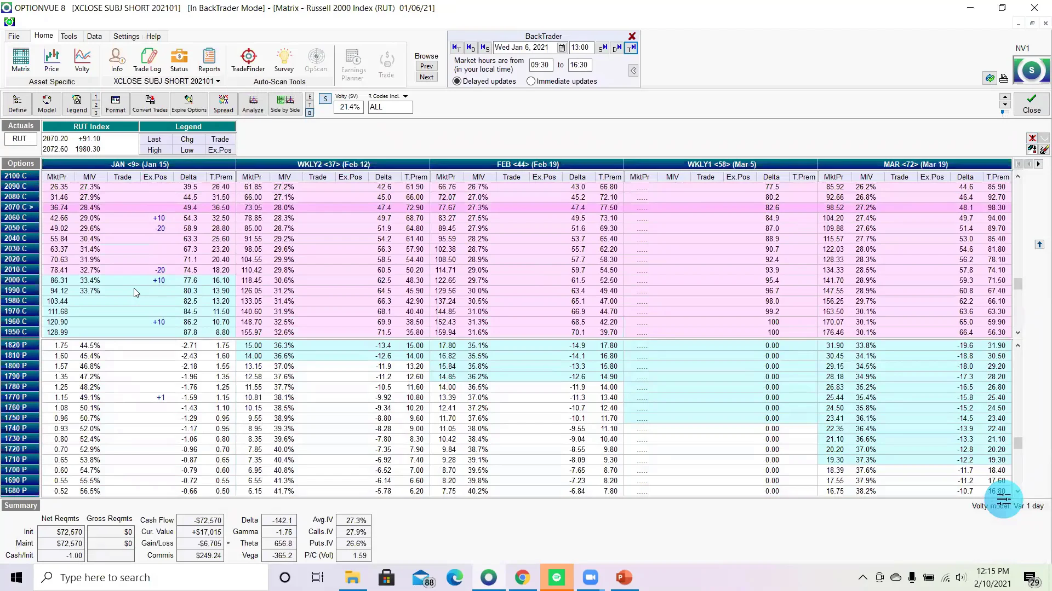The image size is (1052, 591).
Task: Toggle the T view button
Action: pyautogui.click(x=310, y=105)
